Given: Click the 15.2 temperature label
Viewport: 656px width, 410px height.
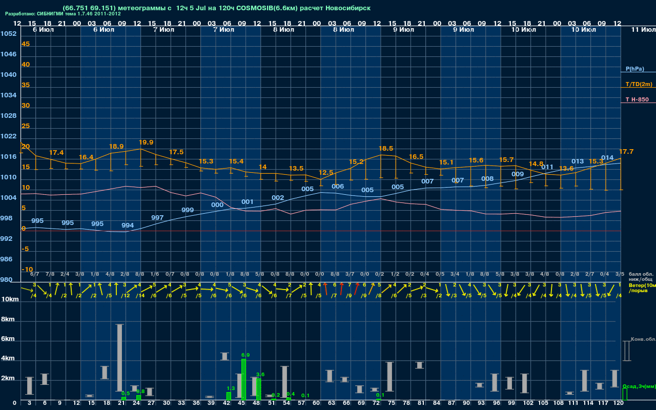Looking at the screenshot, I should (356, 161).
